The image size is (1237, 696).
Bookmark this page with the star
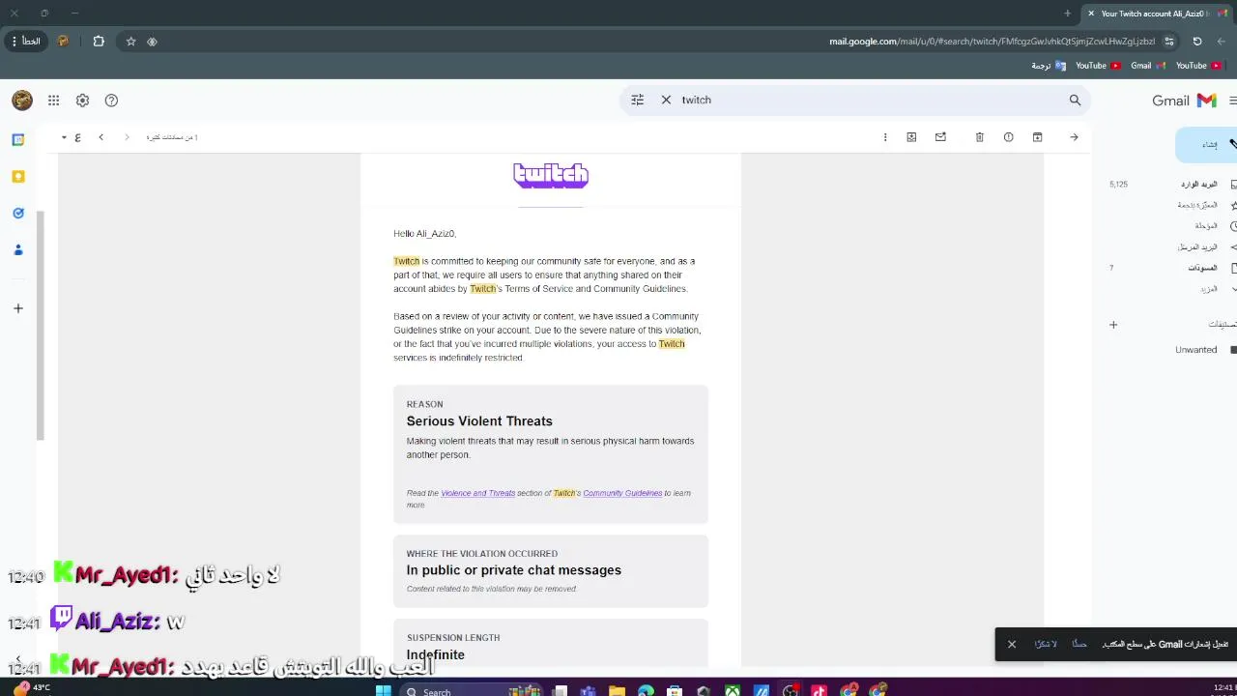pos(131,42)
